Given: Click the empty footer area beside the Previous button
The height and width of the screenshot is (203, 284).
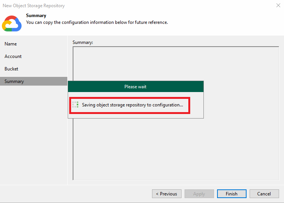Looking at the screenshot, I should [76, 194].
